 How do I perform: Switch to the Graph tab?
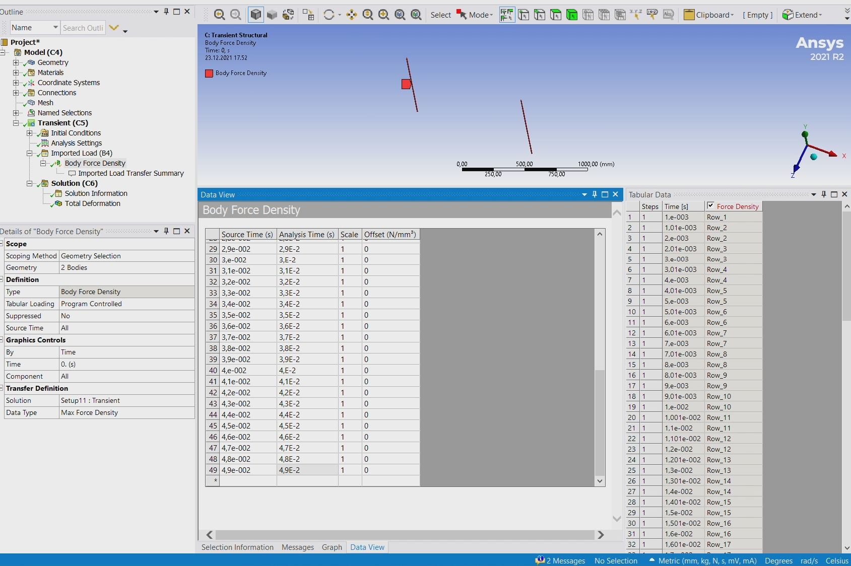(332, 547)
